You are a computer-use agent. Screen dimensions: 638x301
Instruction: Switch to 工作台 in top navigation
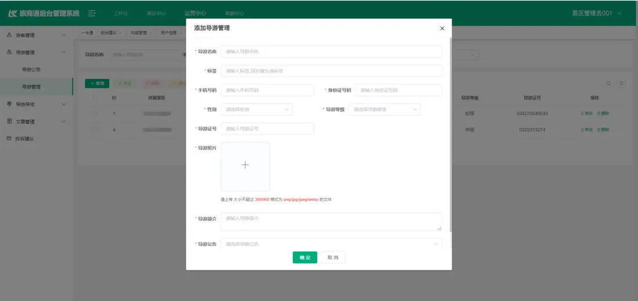click(121, 13)
